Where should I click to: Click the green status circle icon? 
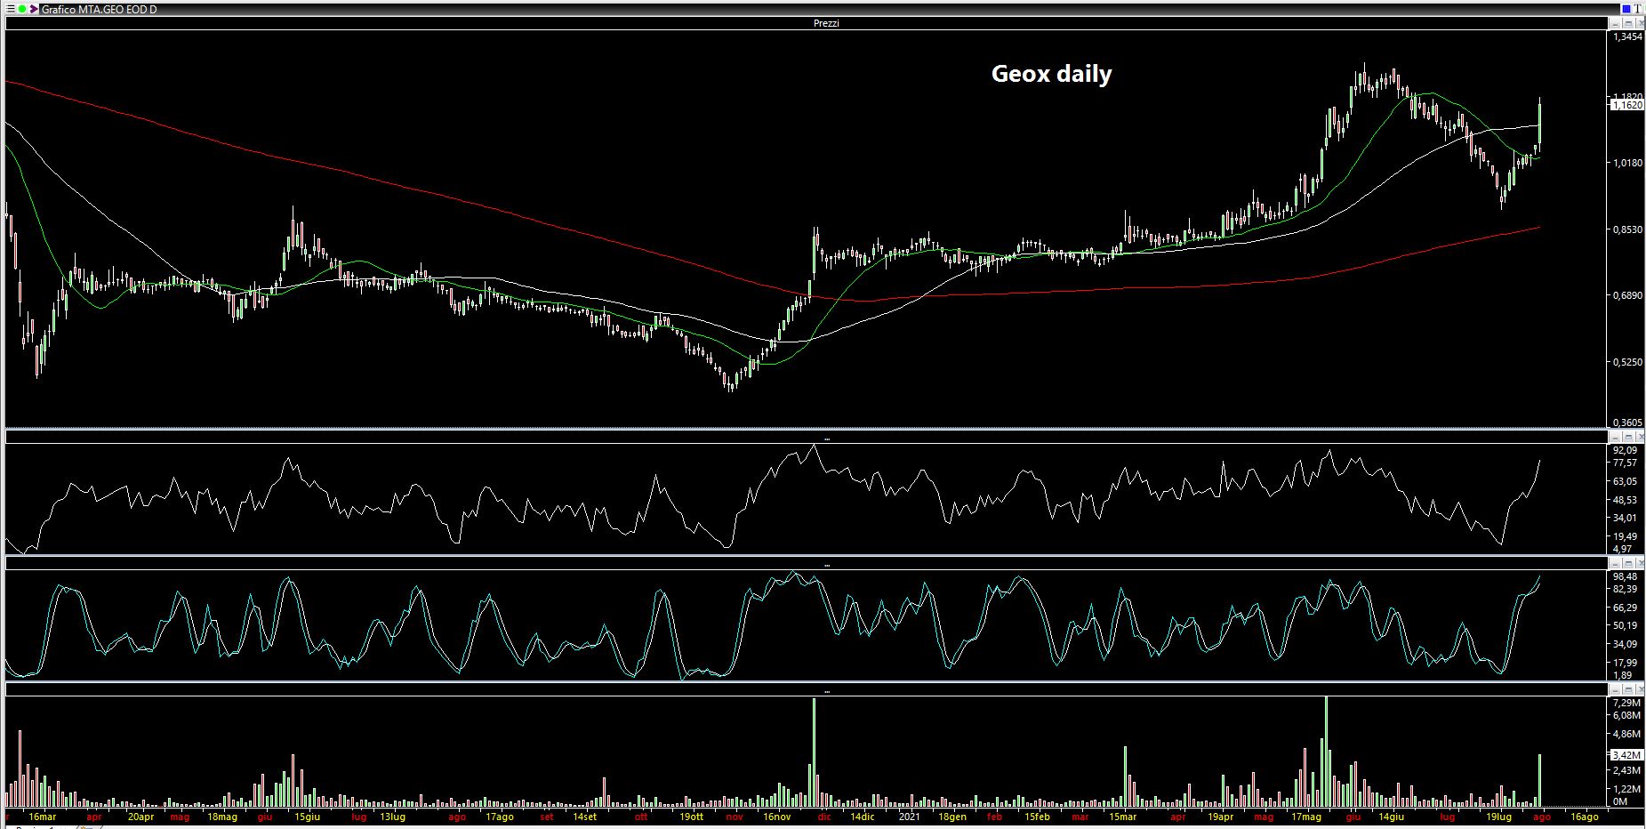(x=22, y=9)
